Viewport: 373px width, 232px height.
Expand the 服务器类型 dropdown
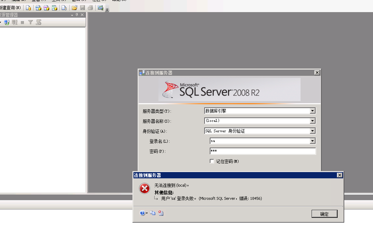(312, 111)
